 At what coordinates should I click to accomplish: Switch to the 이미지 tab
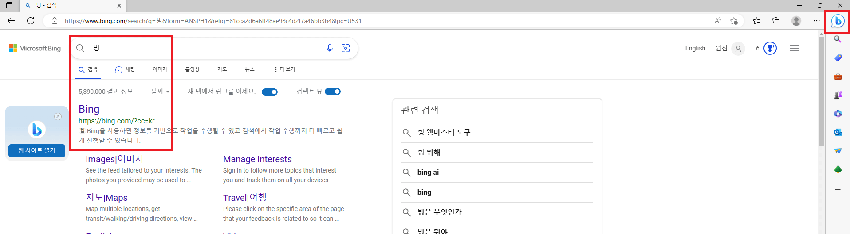160,69
